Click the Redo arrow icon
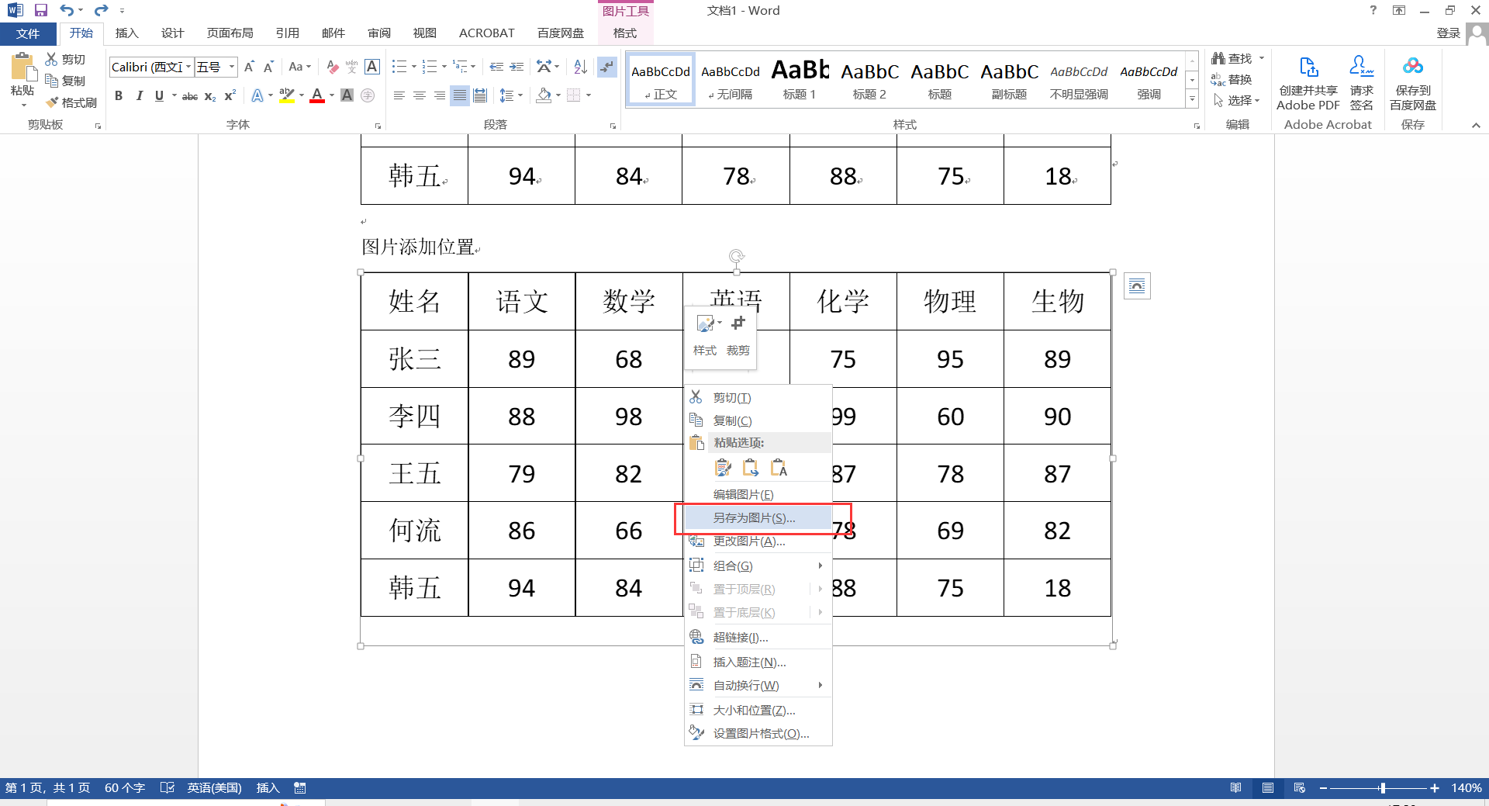Screen dimensions: 1489x806 pyautogui.click(x=101, y=10)
